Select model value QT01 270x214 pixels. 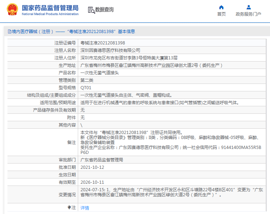[x=86, y=88]
